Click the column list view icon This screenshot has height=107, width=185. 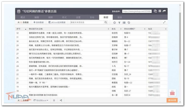124,23
